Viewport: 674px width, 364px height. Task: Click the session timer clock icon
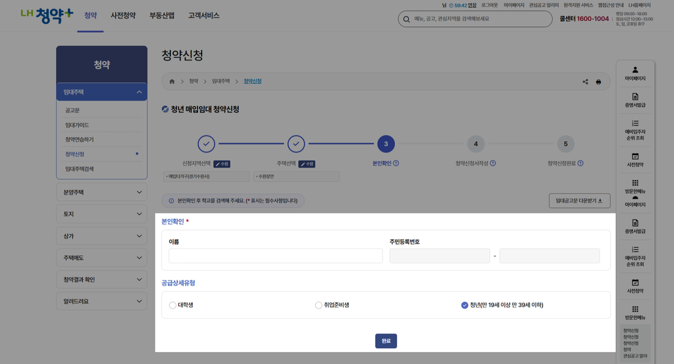[451, 5]
